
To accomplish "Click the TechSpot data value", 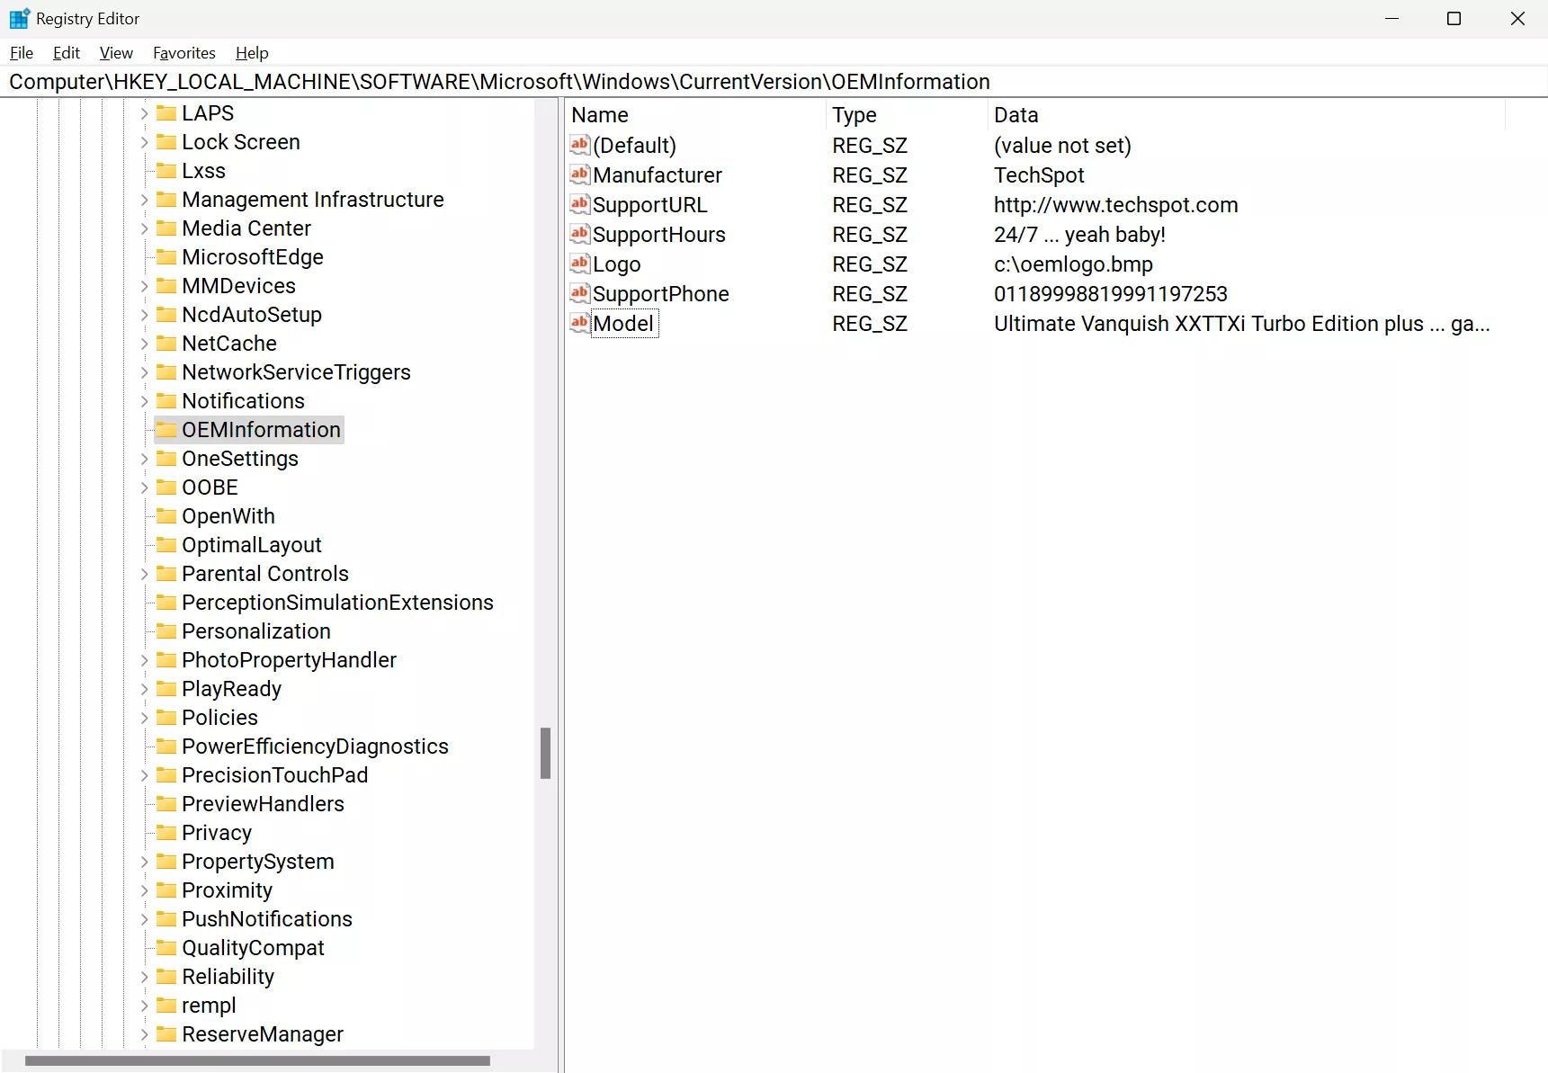I will (x=1039, y=175).
